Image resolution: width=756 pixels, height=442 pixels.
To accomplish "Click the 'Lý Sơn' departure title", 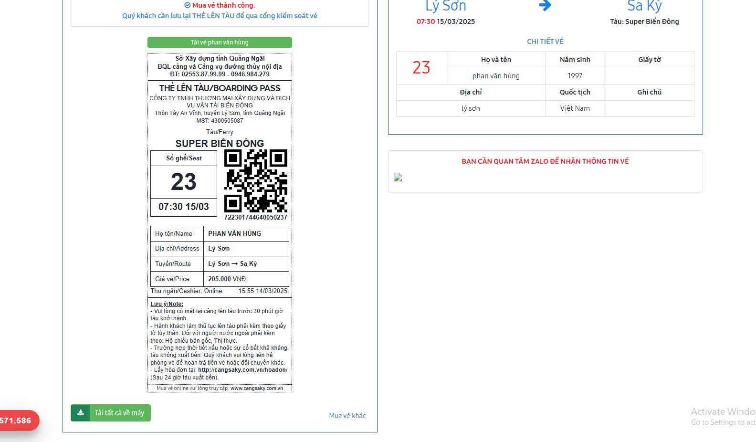I will pos(446,6).
